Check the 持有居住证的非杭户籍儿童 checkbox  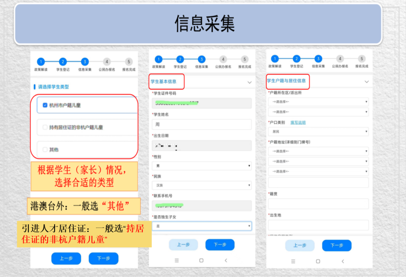(x=45, y=127)
